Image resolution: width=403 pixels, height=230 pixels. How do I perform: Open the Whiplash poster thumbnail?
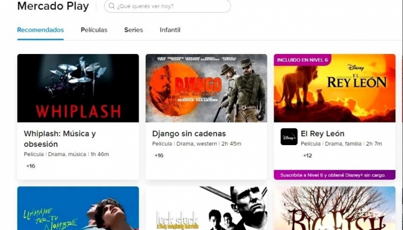pyautogui.click(x=78, y=88)
